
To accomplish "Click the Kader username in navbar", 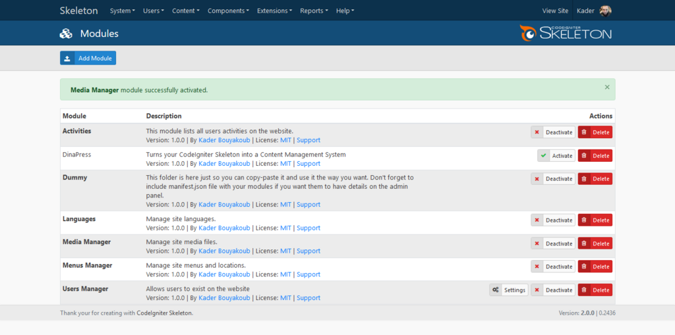I will [585, 11].
